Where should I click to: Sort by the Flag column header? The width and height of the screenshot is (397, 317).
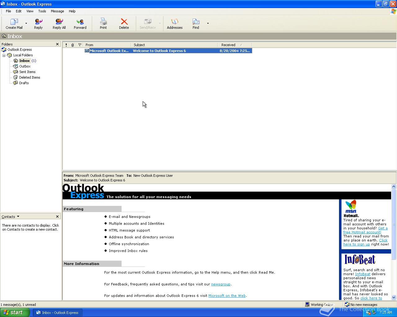point(80,45)
